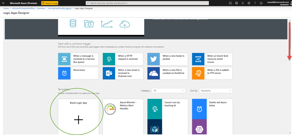The image size is (292, 135).
Task: Select the Blank Logic App title
Action: click(x=78, y=103)
